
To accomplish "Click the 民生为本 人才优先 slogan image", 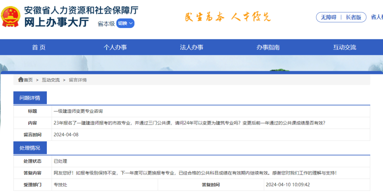I will coord(228,17).
